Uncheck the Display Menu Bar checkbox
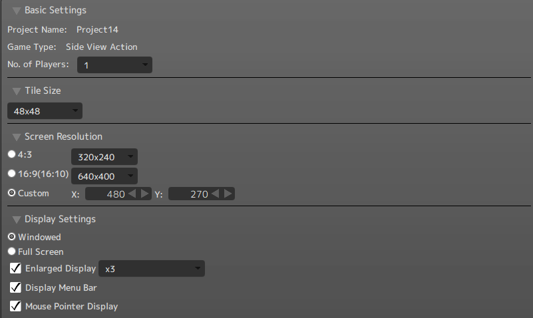 15,287
